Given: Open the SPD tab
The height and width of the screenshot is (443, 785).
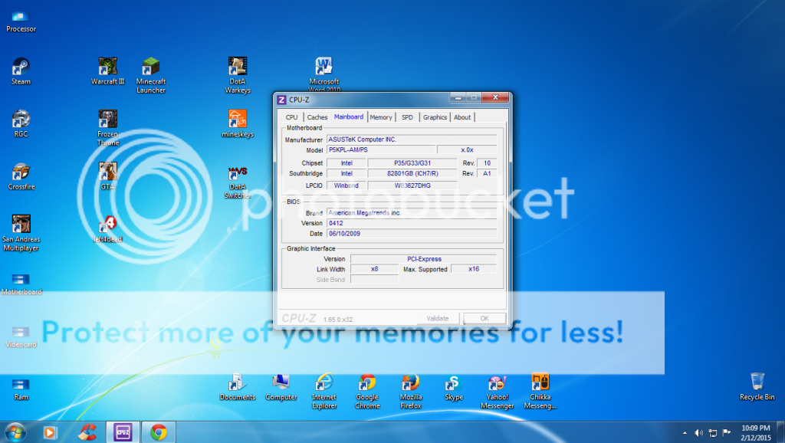Looking at the screenshot, I should point(407,117).
